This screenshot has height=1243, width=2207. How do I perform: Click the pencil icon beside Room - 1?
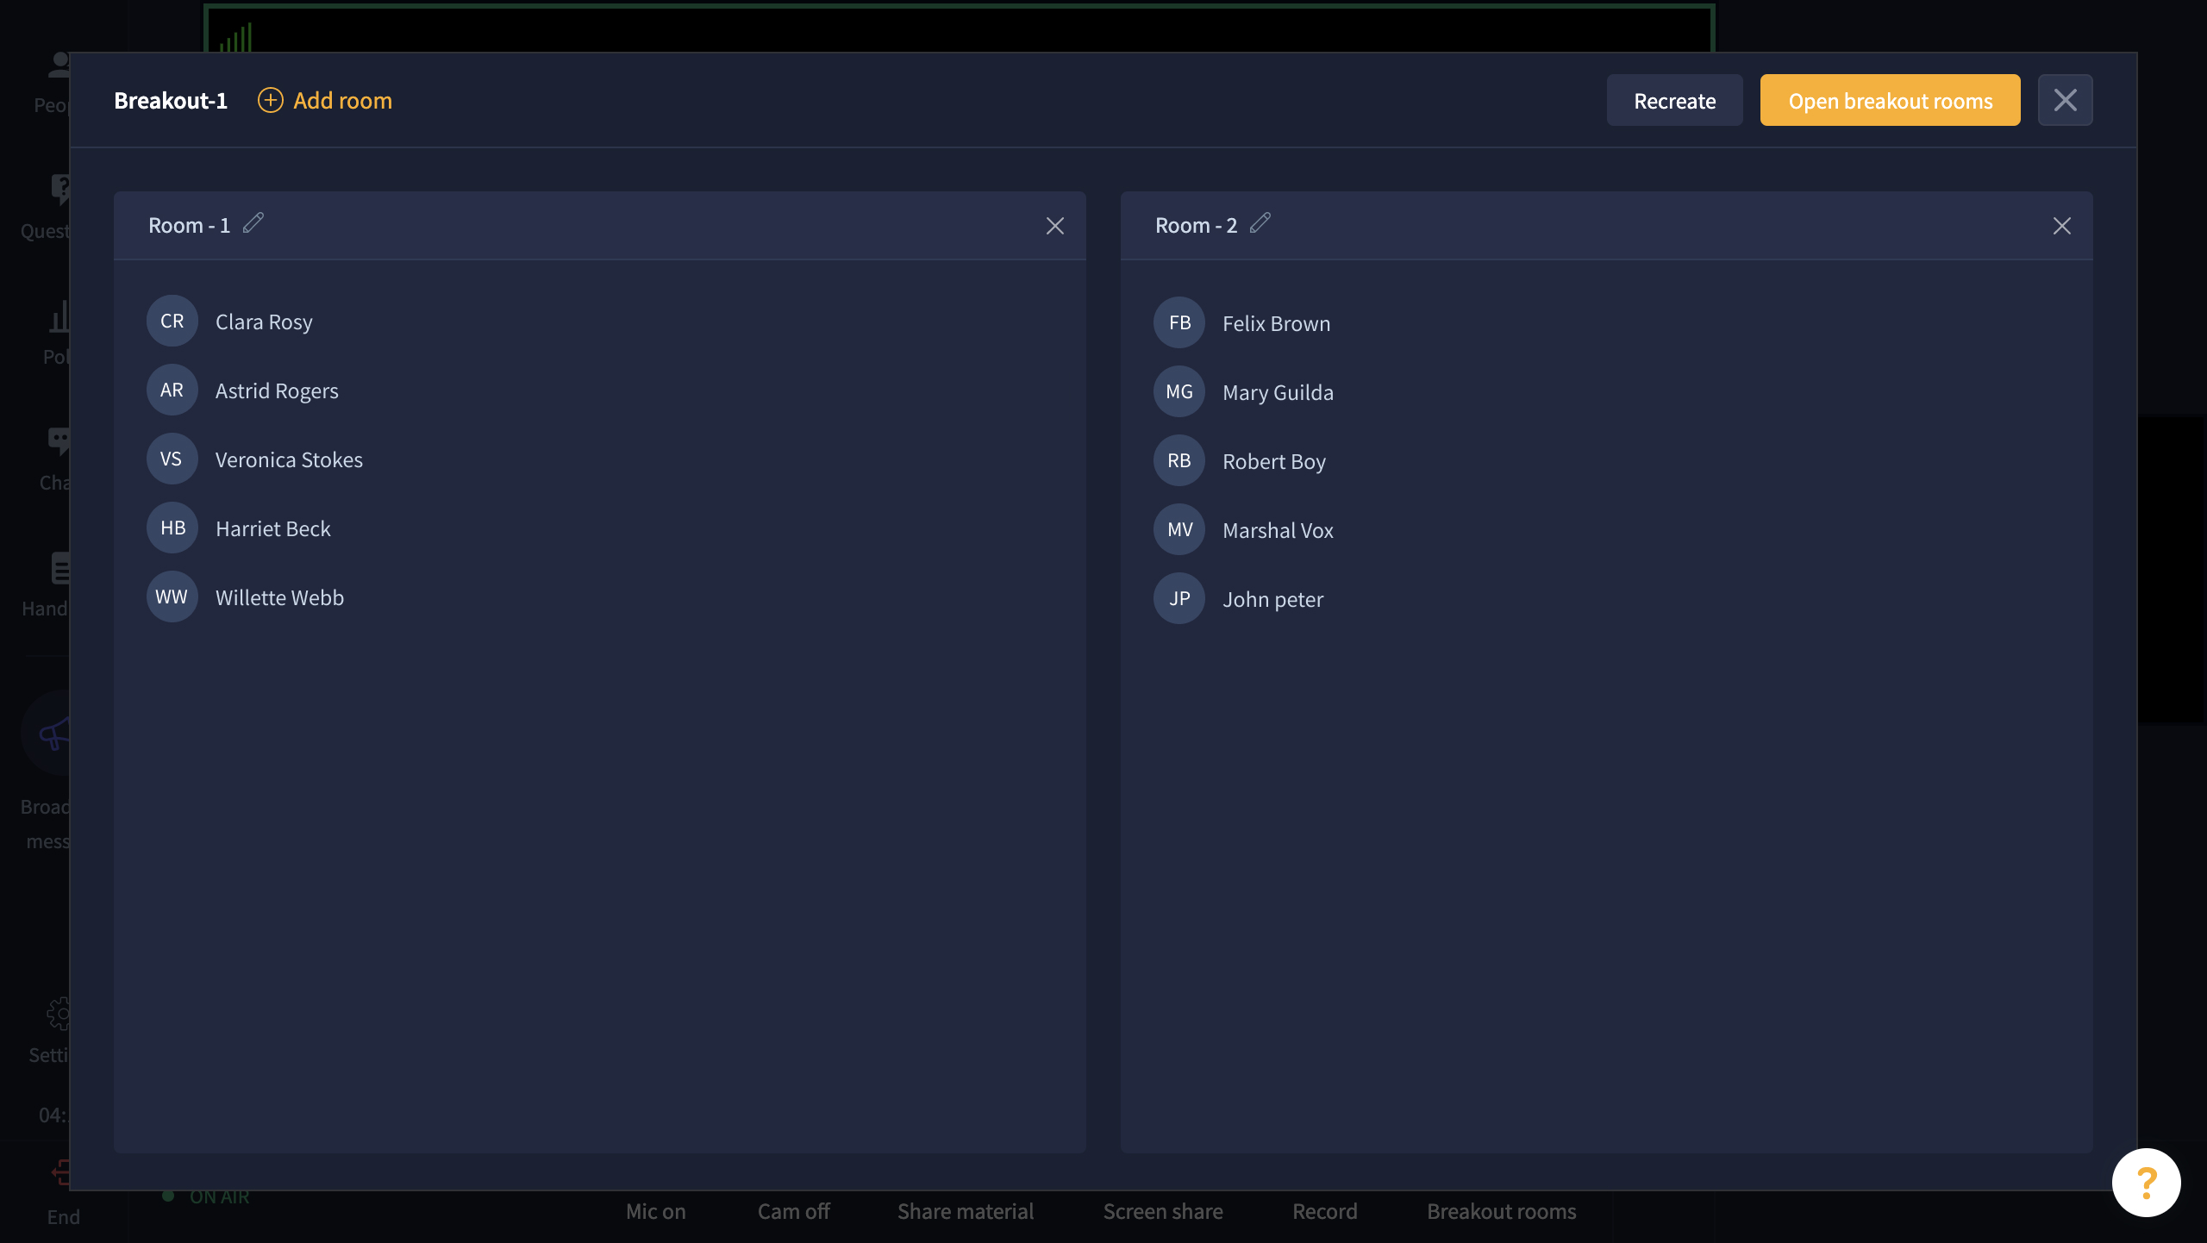tap(253, 223)
